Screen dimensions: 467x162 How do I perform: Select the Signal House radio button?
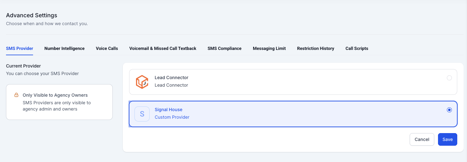(x=449, y=110)
